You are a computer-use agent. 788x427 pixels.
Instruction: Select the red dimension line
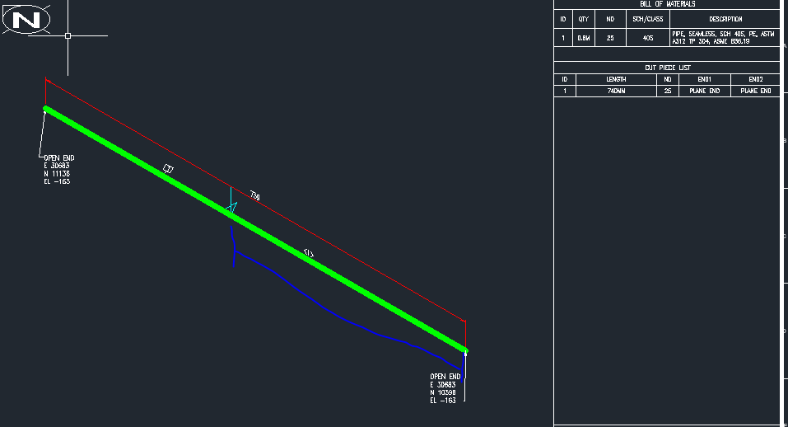point(256,199)
